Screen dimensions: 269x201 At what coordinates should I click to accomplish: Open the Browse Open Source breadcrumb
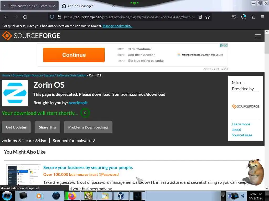[27, 75]
